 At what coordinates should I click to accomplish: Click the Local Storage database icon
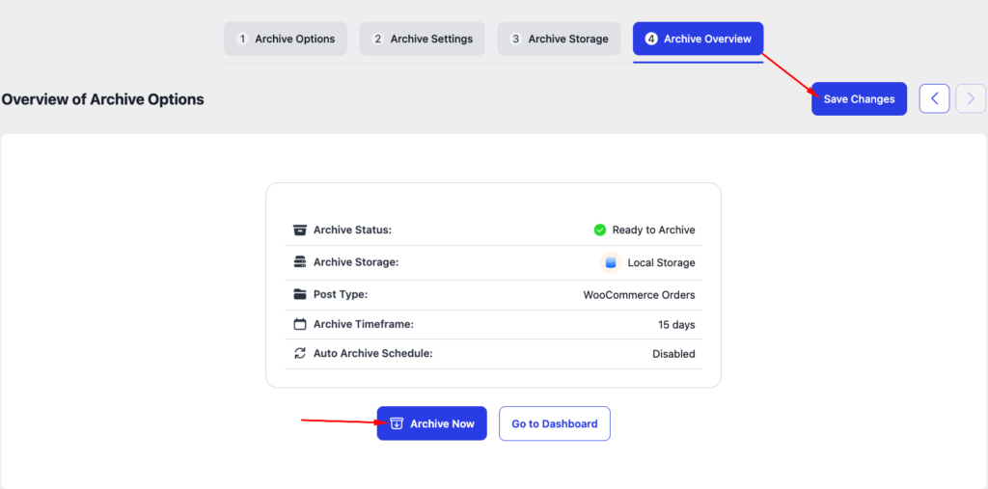coord(610,262)
